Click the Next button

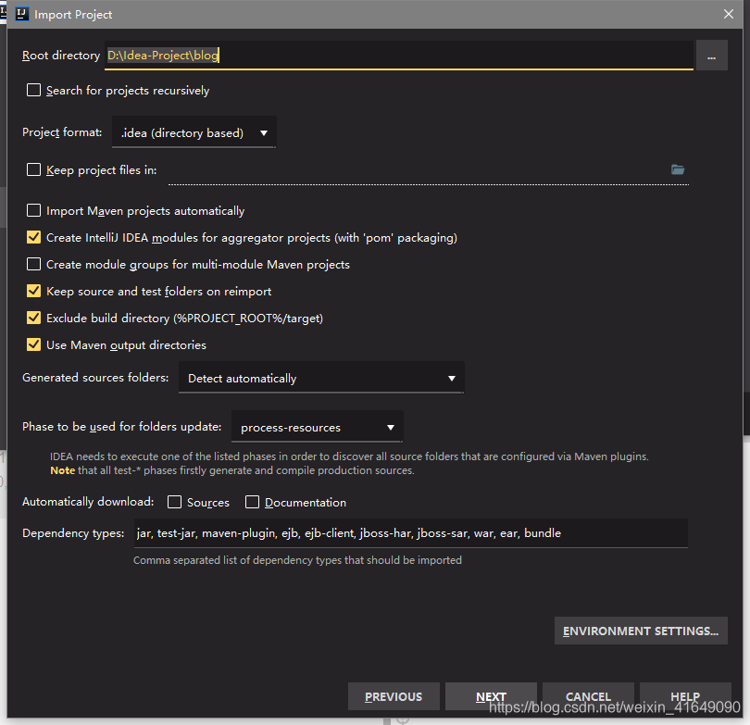[x=491, y=696]
